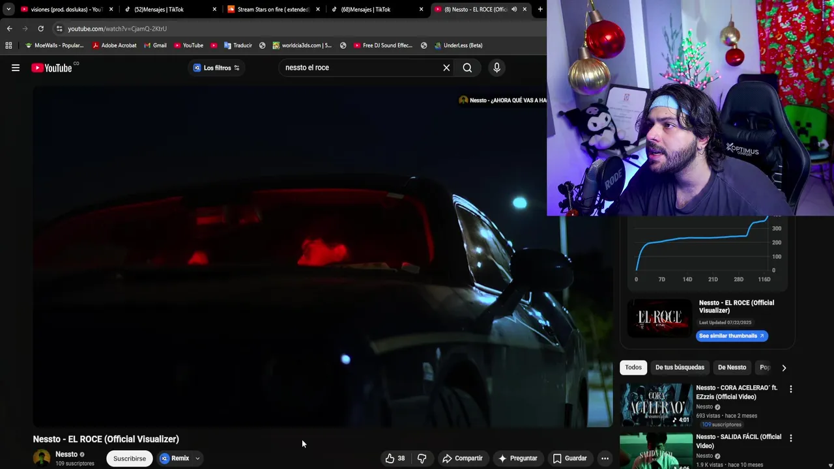Click the Remix button

tap(175, 459)
